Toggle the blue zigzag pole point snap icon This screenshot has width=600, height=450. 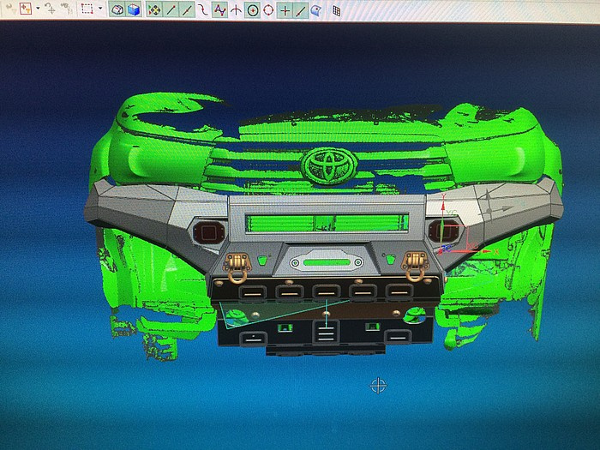(x=219, y=10)
